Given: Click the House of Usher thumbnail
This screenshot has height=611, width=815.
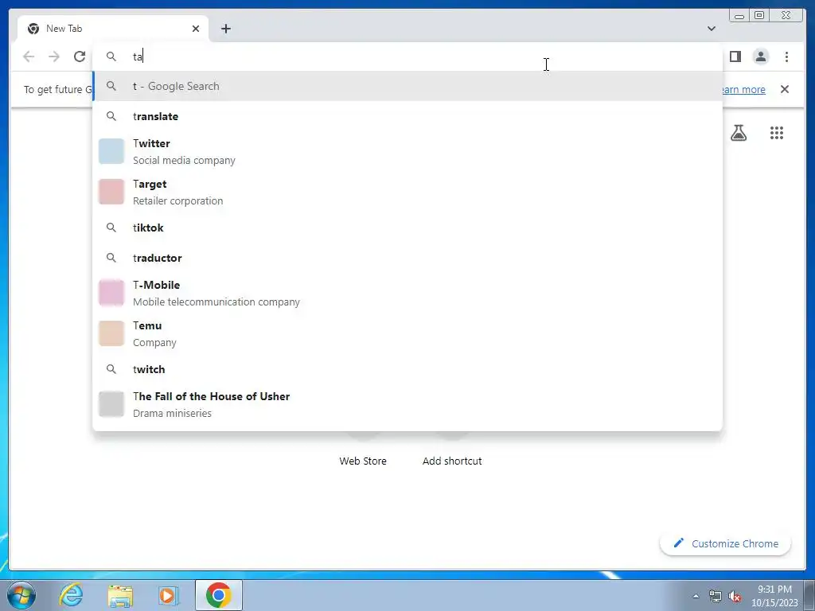Looking at the screenshot, I should (111, 404).
